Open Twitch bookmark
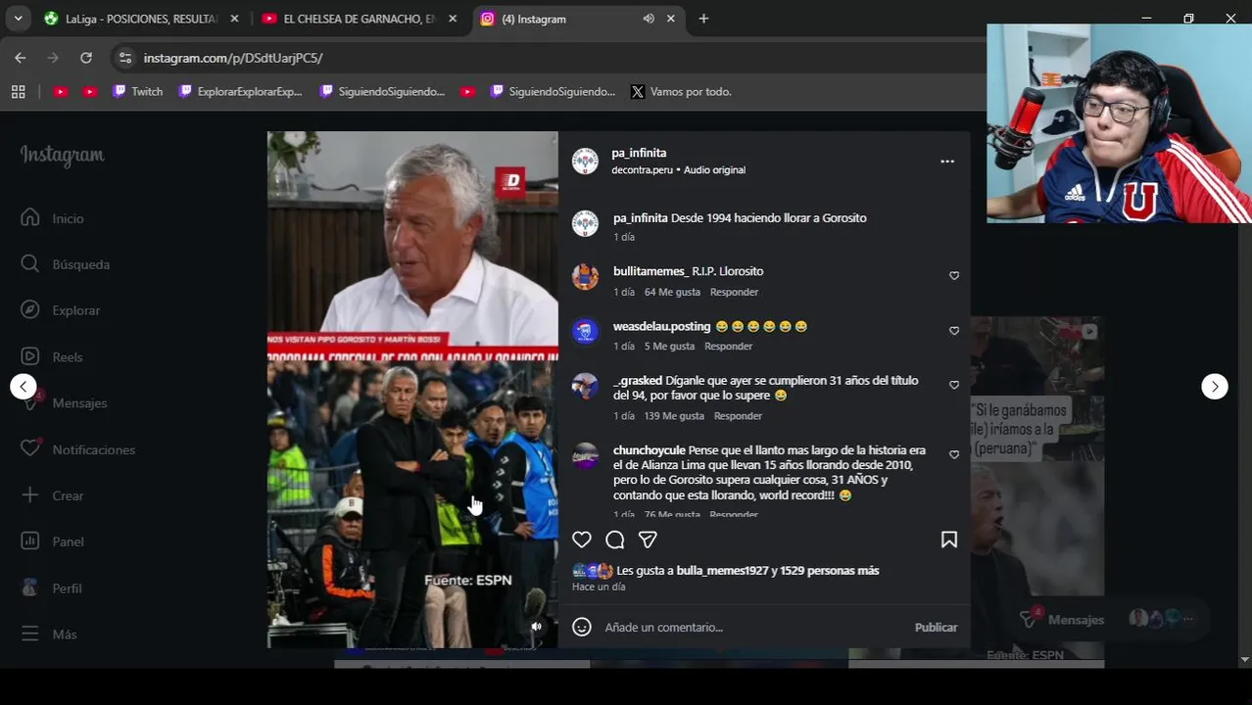Image resolution: width=1252 pixels, height=705 pixels. point(137,92)
